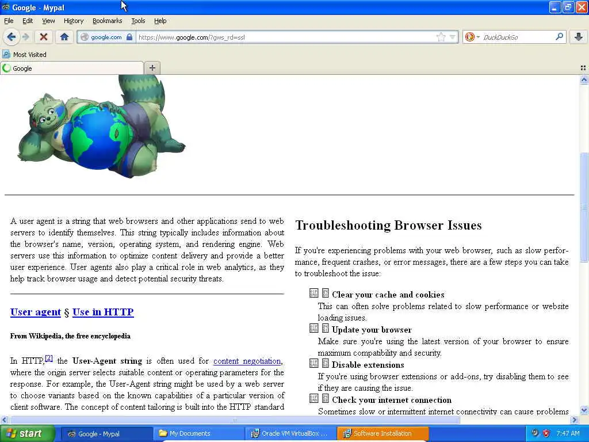The image size is (589, 442).
Task: Go back with the back arrow button
Action: click(12, 37)
